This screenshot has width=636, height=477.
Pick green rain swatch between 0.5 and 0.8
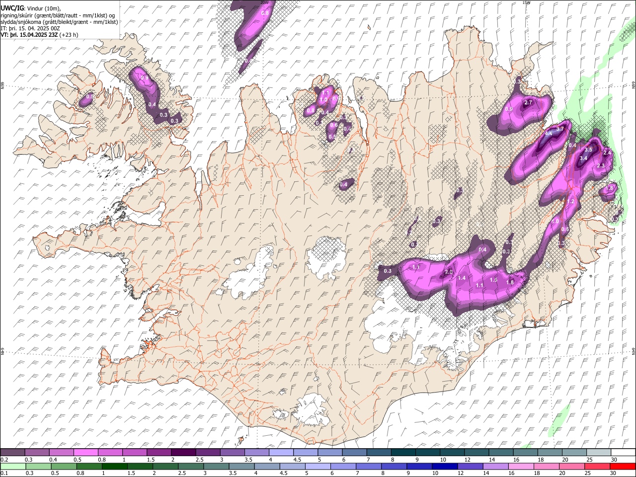tap(64, 466)
